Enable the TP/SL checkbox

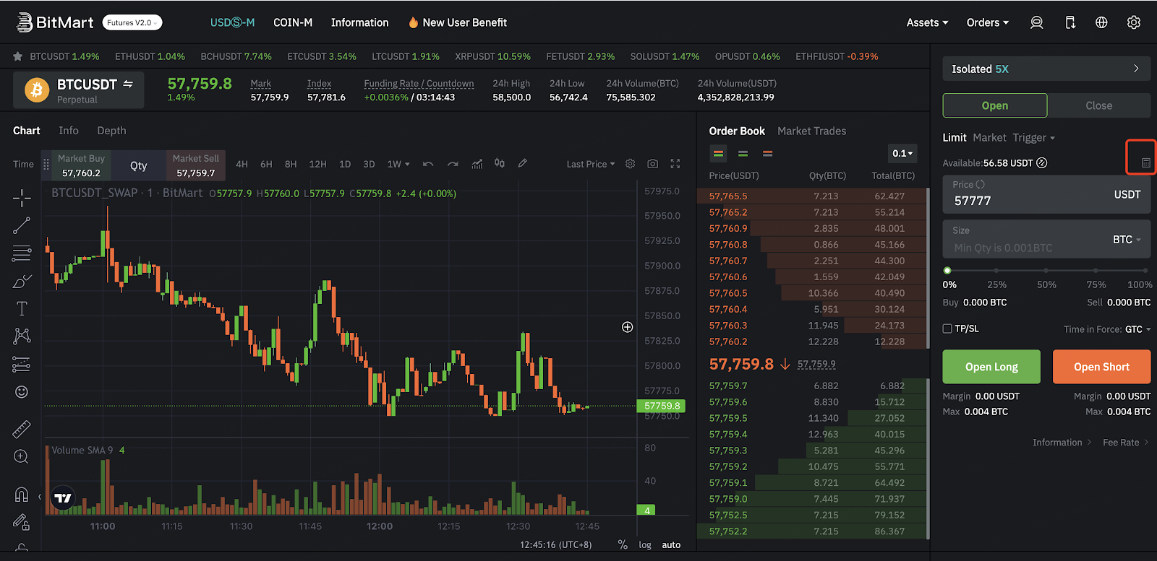(x=947, y=329)
